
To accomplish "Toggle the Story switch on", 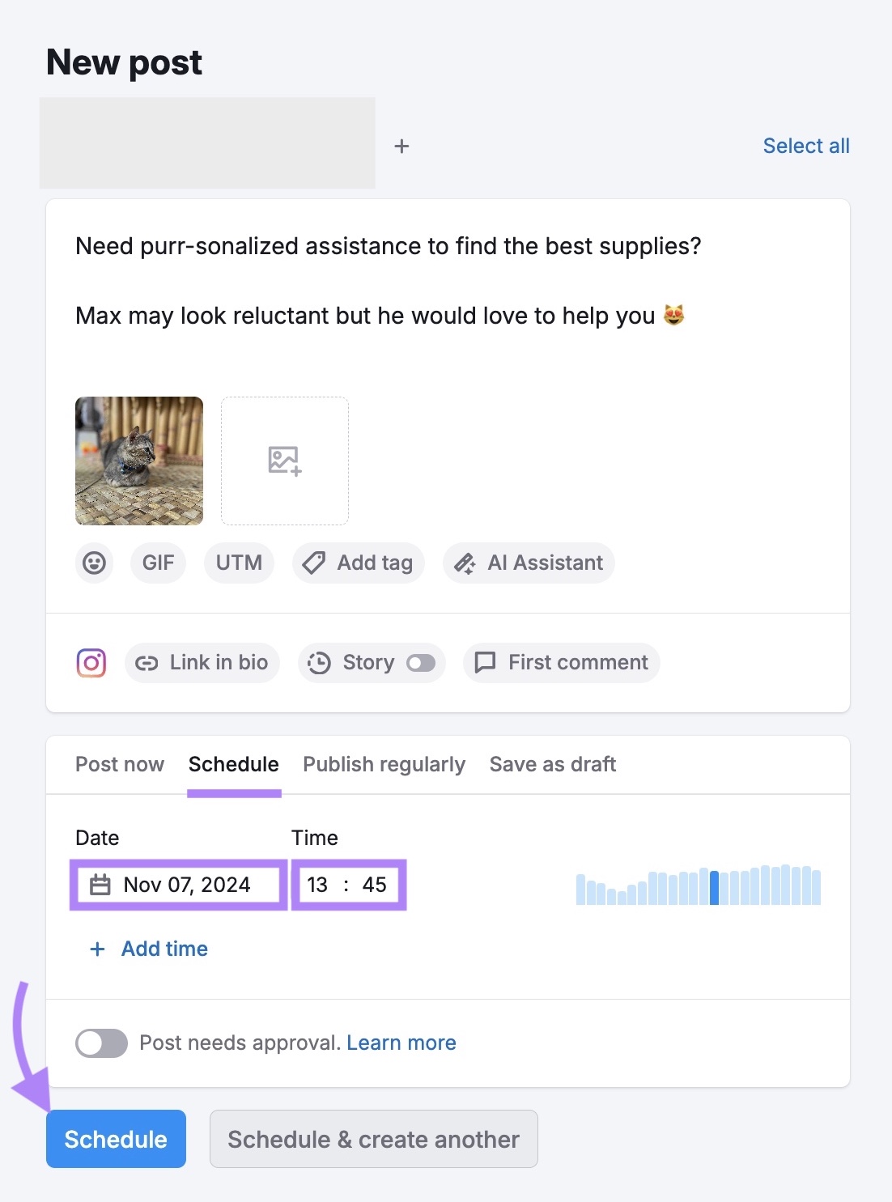I will tap(422, 662).
